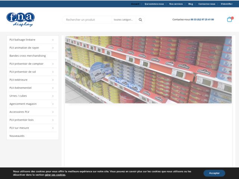Image resolution: width=239 pixels, height=179 pixels.
Task: Open the 'toutes catégories' dropdown
Action: click(124, 20)
